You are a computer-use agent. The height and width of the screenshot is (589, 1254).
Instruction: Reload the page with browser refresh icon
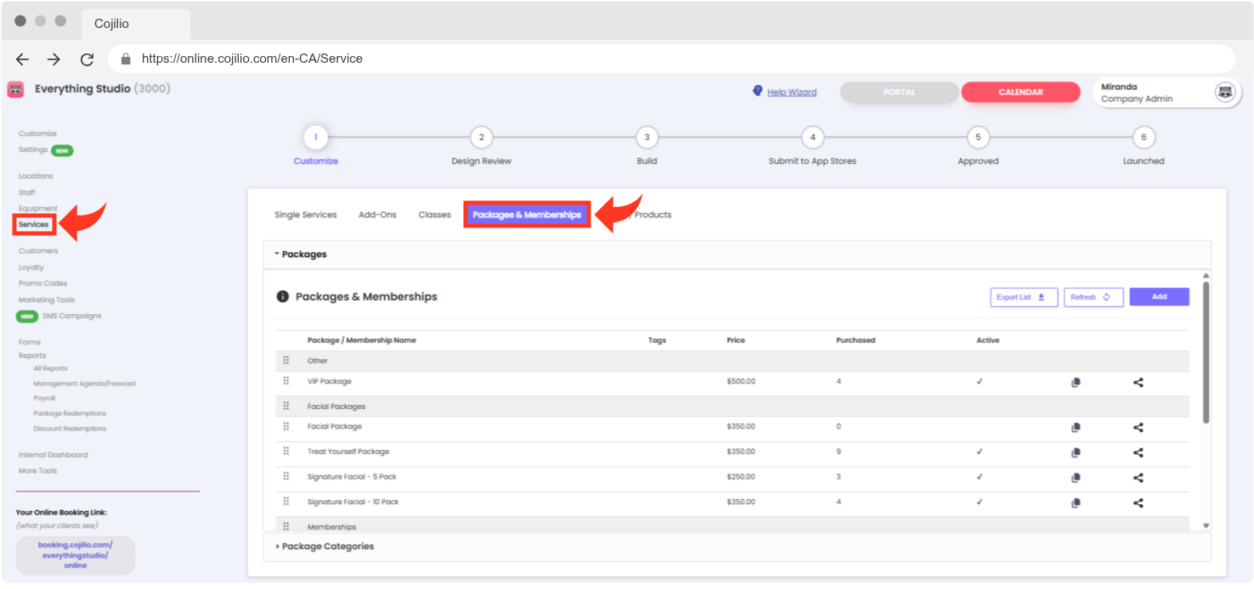(x=87, y=59)
